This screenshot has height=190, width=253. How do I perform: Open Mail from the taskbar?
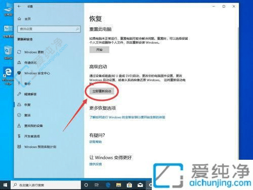pos(140,185)
